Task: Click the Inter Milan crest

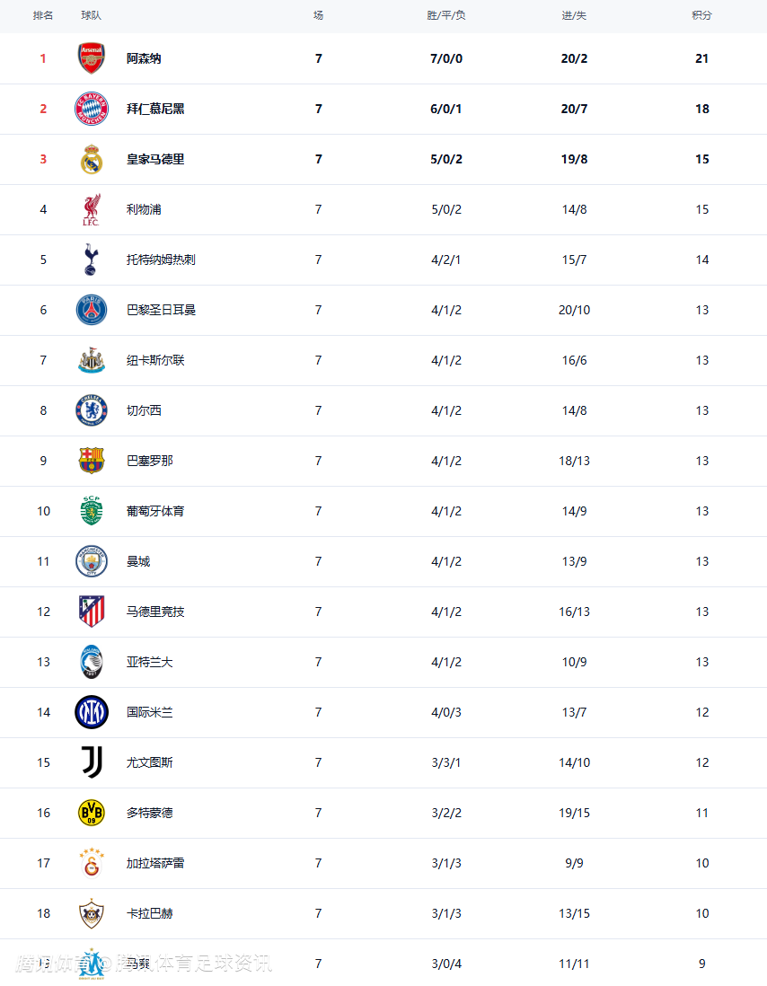Action: pos(91,712)
